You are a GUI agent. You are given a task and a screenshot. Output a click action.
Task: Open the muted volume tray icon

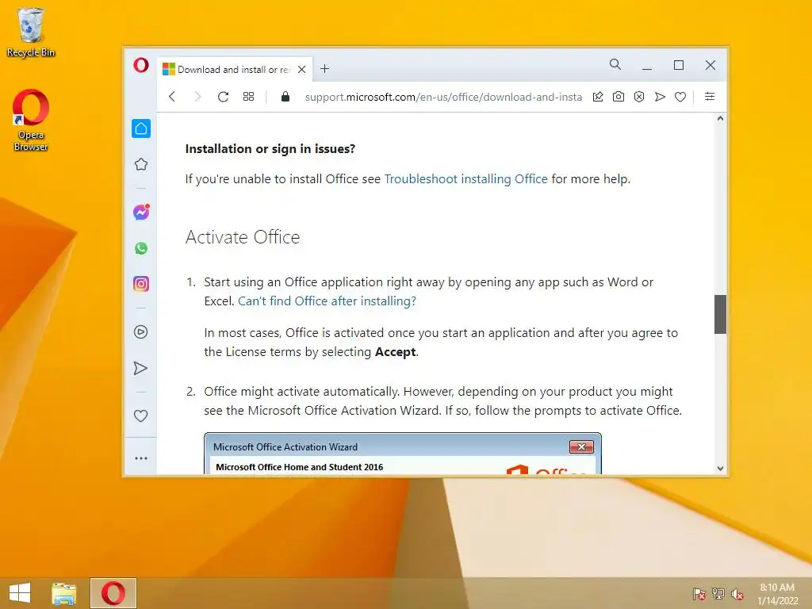pyautogui.click(x=737, y=594)
